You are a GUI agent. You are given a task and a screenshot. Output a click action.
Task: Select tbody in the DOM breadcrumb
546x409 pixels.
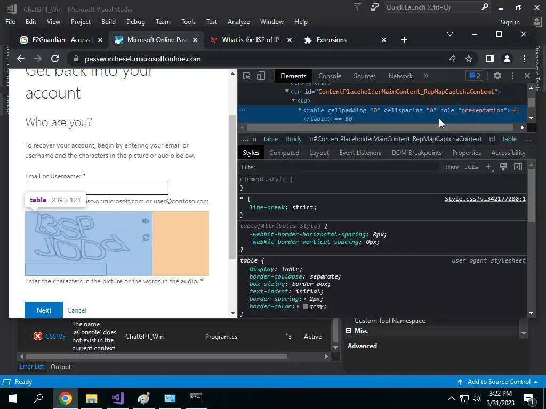coord(293,139)
